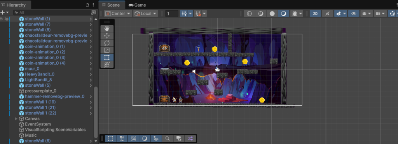Select coin-animation_0 (3) in Hierarchy
Viewport: 398px width, 144px height.
(x=45, y=58)
